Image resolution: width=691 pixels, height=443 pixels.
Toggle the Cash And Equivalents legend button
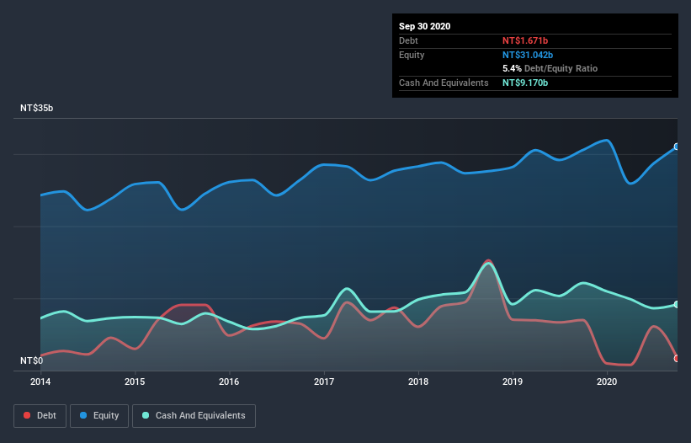[194, 416]
